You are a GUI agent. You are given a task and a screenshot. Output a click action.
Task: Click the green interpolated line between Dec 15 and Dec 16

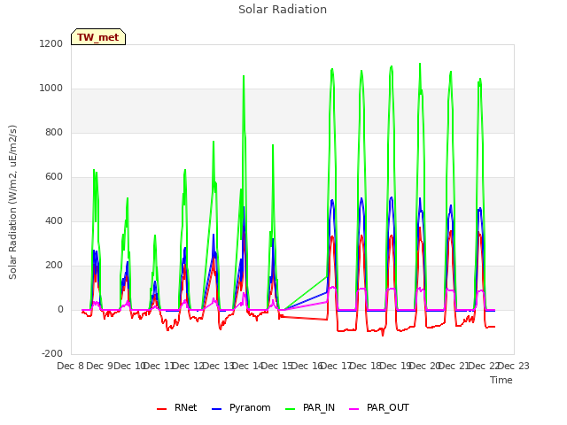point(306,293)
